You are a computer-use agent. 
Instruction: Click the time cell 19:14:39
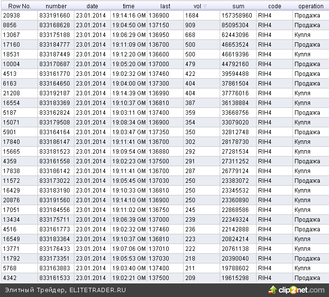129,93
